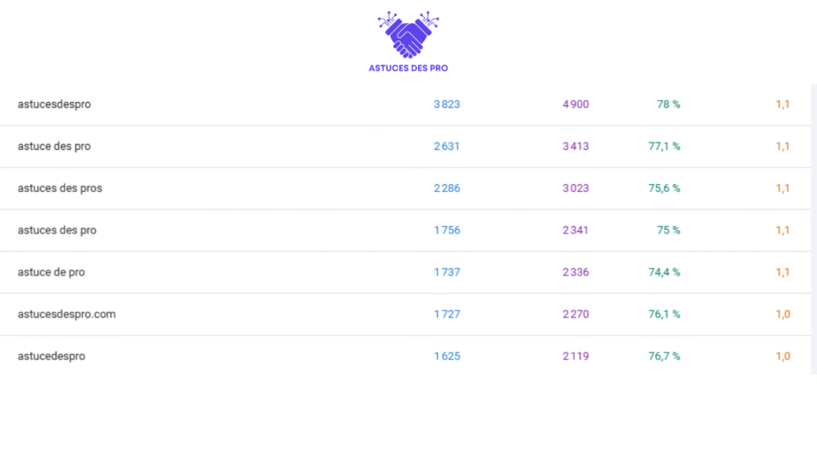
Task: Open the astuce des pro query
Action: point(54,147)
